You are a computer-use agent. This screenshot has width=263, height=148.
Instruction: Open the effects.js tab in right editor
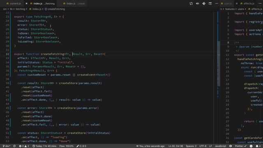[x=247, y=4]
